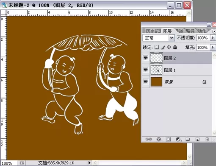Click canvas vertical scrollbar up arrow
The height and width of the screenshot is (166, 216).
click(x=189, y=13)
